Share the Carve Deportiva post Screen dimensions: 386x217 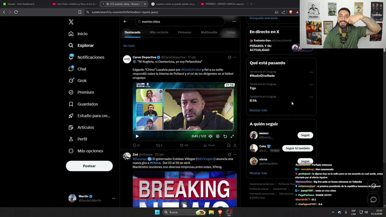(x=235, y=145)
